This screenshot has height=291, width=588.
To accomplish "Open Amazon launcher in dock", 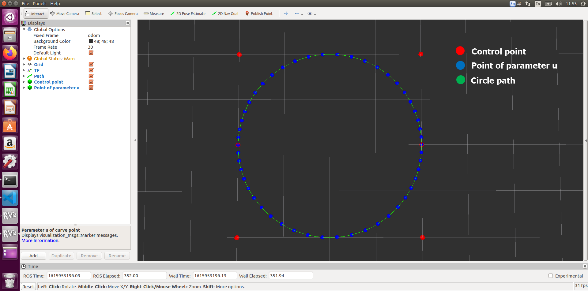I will [10, 144].
